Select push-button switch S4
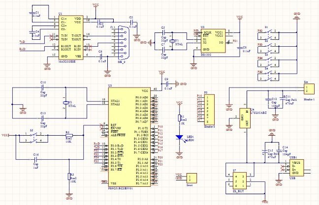 [268, 75]
